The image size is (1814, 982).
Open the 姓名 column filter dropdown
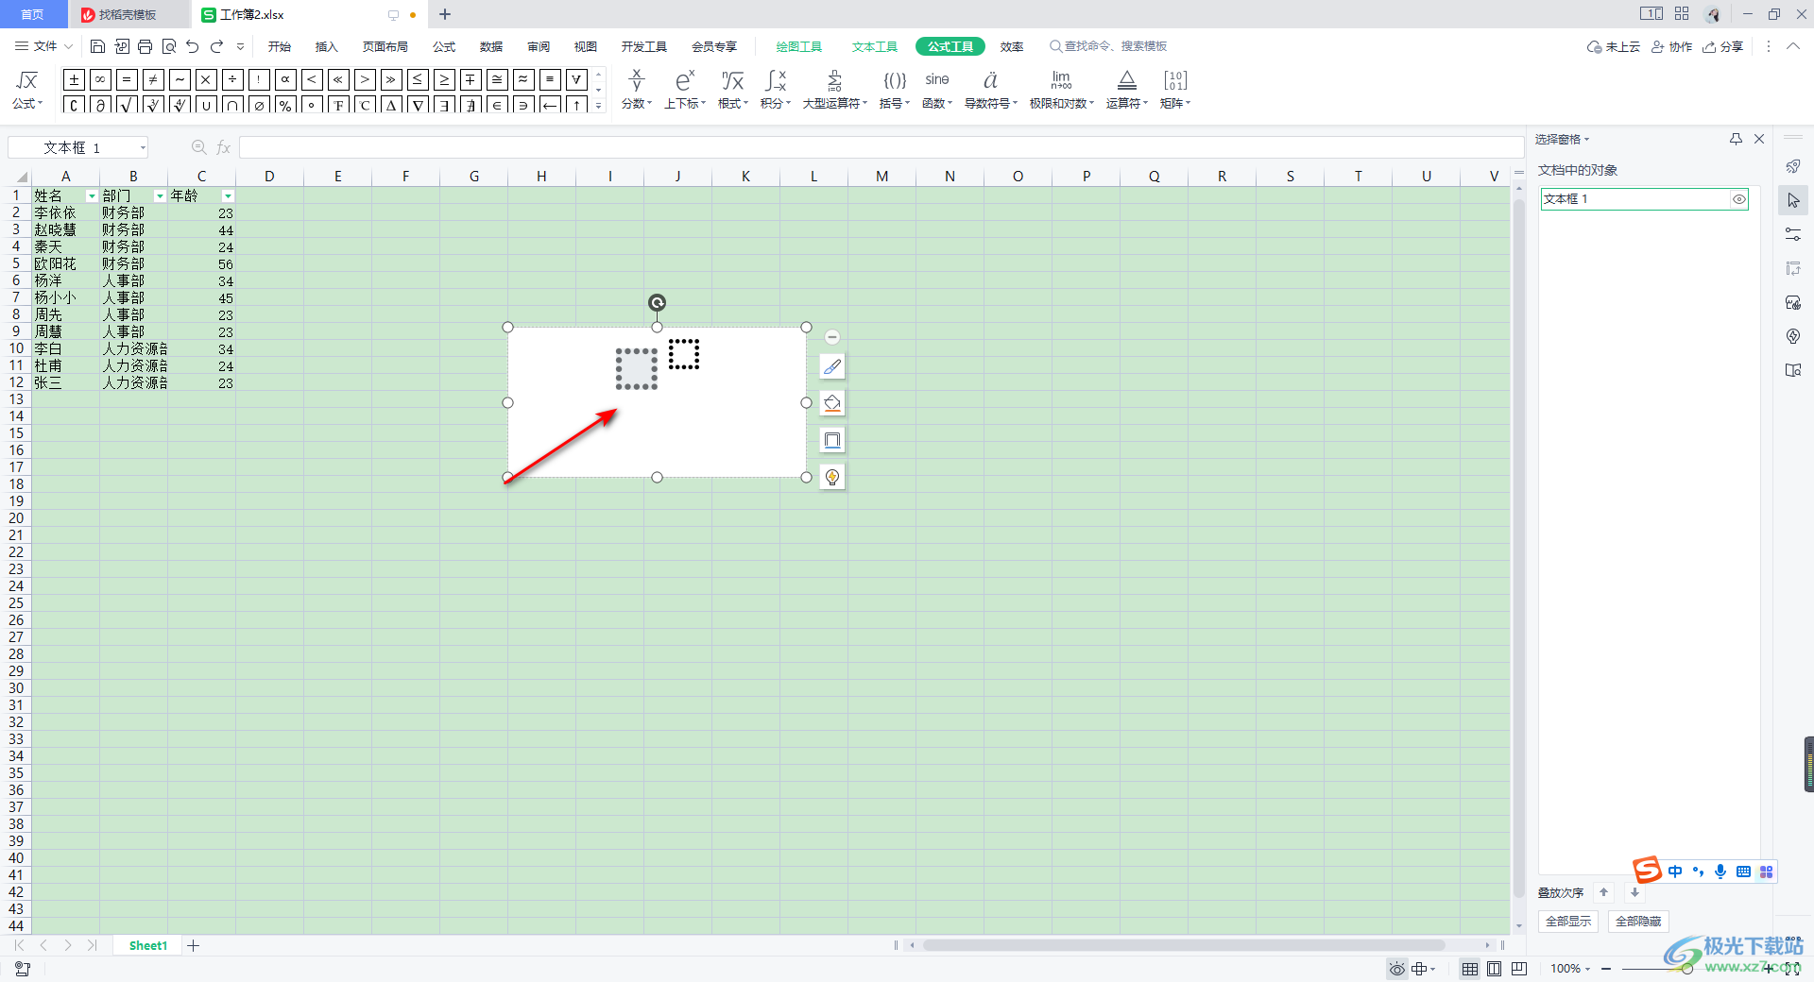pyautogui.click(x=92, y=196)
